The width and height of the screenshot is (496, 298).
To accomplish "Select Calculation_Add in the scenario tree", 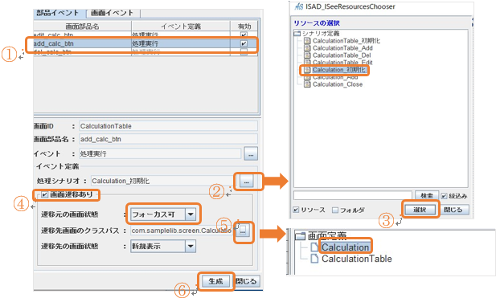I will tap(335, 77).
